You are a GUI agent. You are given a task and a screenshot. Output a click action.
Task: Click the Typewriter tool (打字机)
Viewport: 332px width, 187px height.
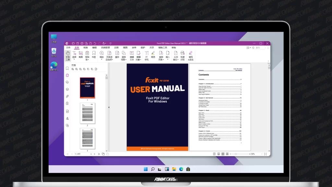coord(147,55)
